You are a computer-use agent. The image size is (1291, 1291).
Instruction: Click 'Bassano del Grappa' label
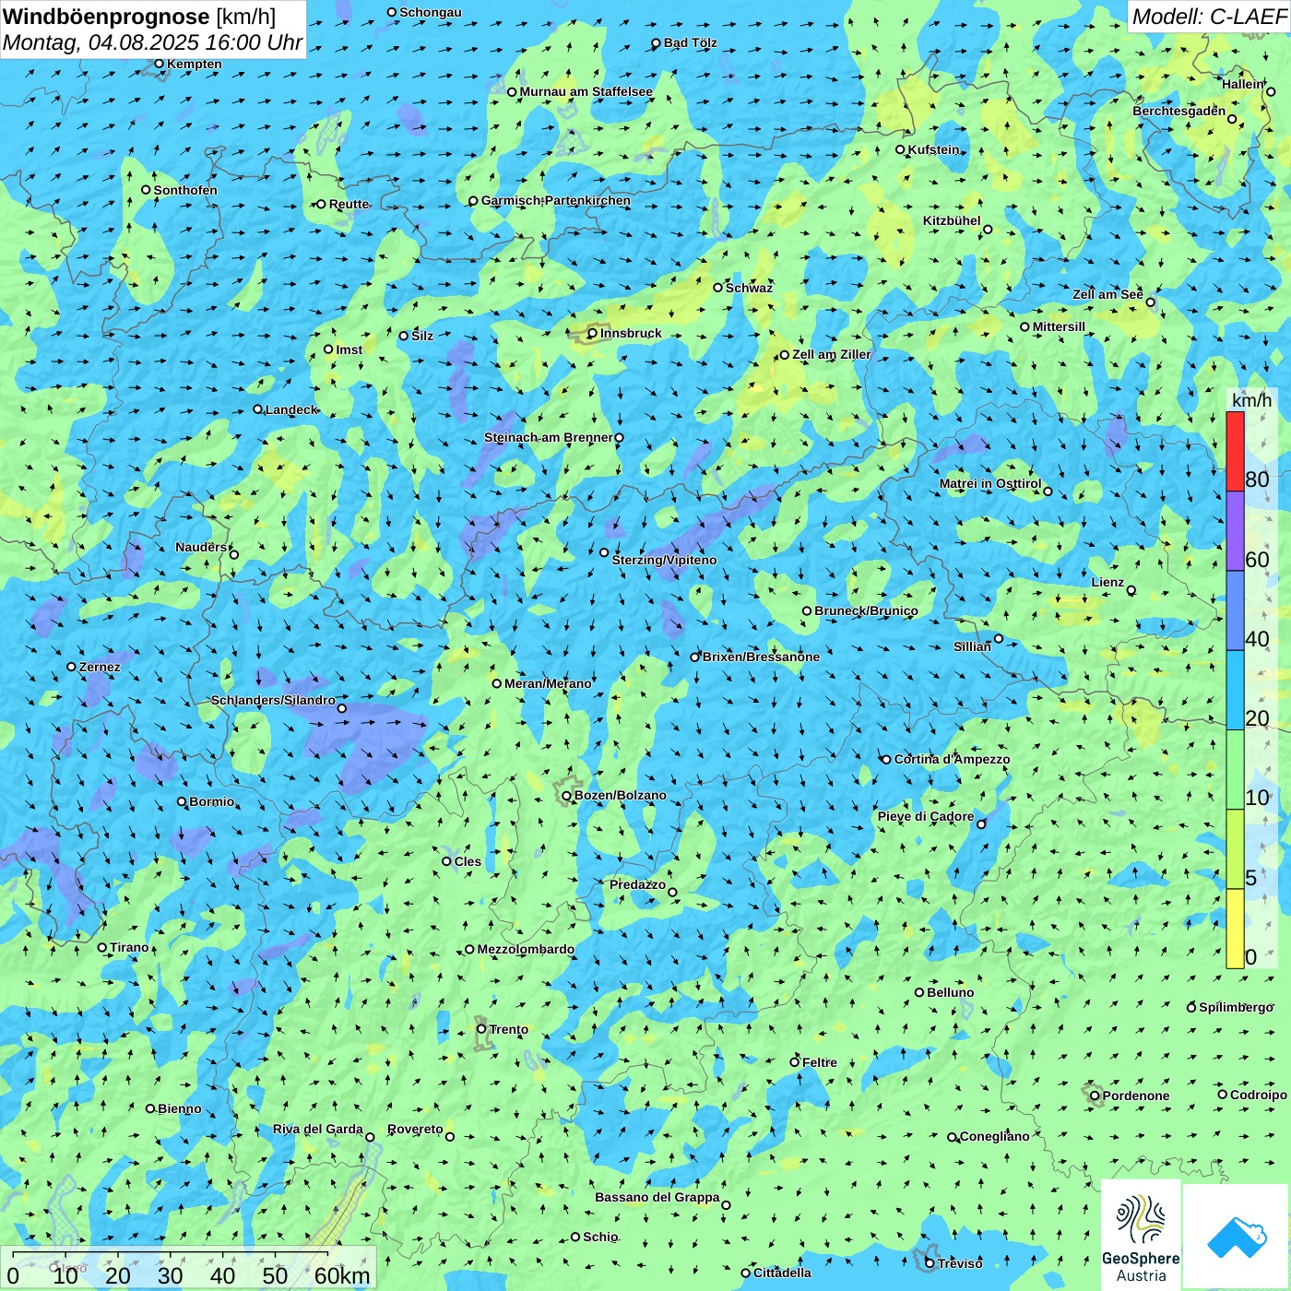click(x=657, y=1197)
